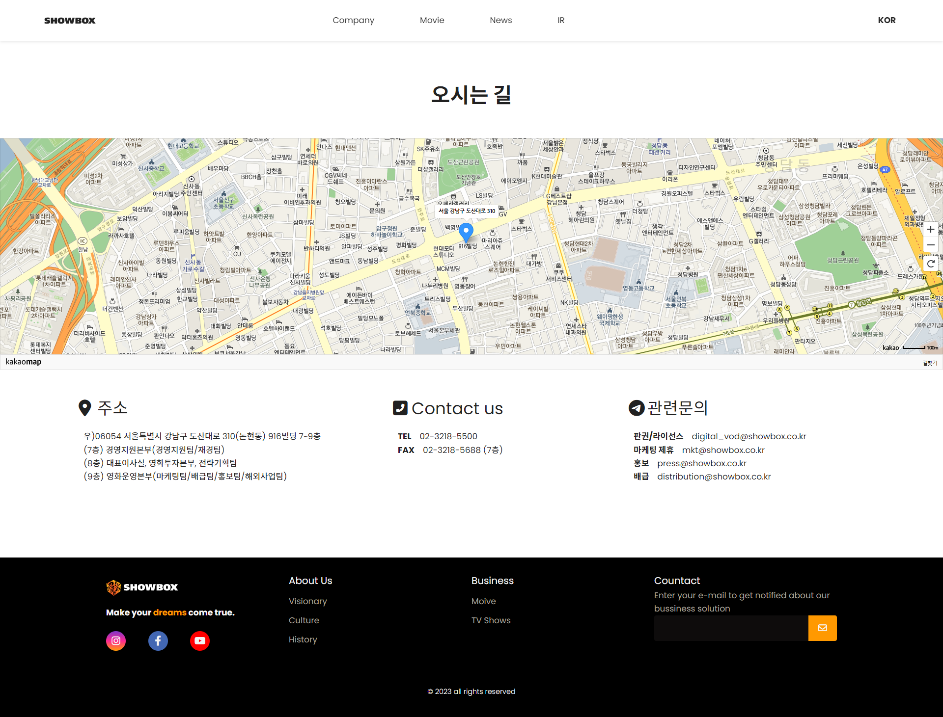943x717 pixels.
Task: Open the Facebook icon in footer
Action: pyautogui.click(x=158, y=640)
